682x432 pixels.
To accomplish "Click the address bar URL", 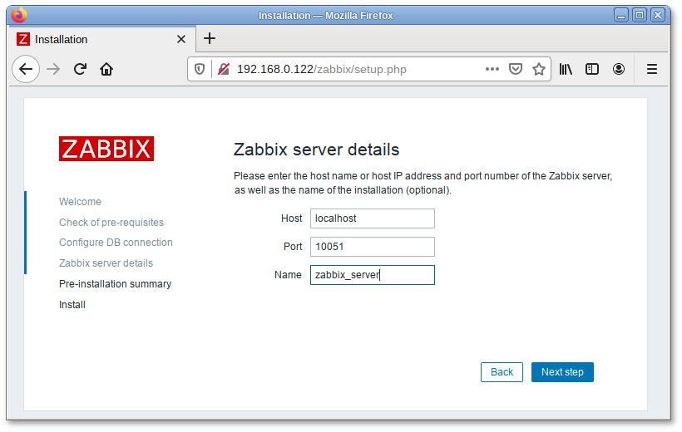I will click(x=321, y=69).
